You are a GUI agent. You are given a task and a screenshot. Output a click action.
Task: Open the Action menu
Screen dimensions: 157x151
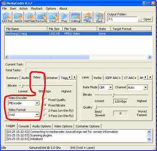click(24, 9)
